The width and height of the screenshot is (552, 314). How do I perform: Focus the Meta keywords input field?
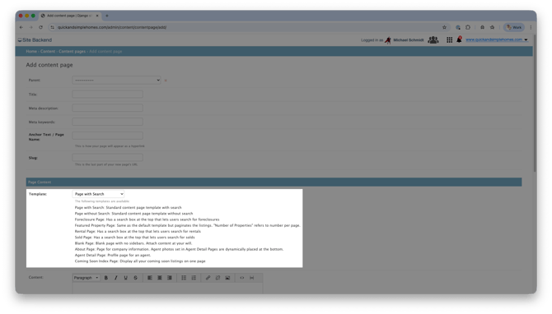[x=107, y=122]
